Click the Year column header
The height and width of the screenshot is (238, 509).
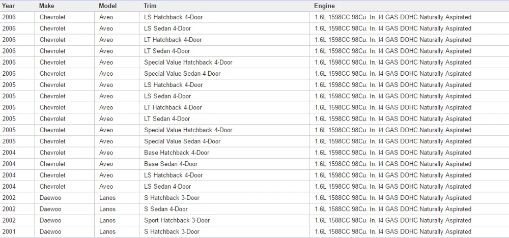9,6
